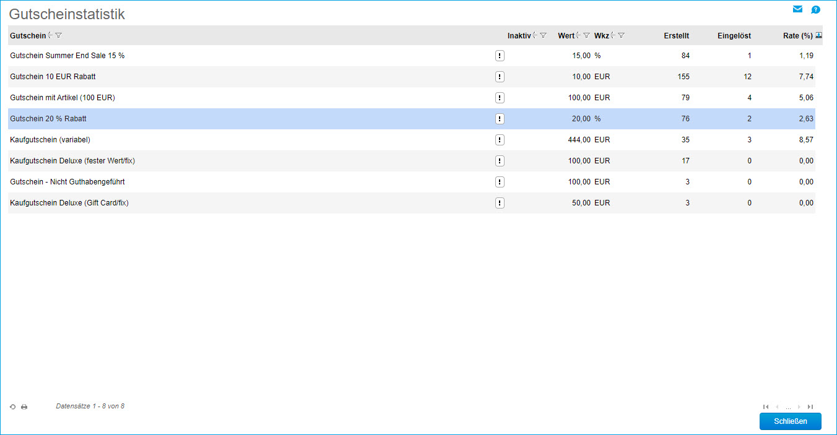
Task: Select row Kaufgutschein (variabel)
Action: click(412, 140)
